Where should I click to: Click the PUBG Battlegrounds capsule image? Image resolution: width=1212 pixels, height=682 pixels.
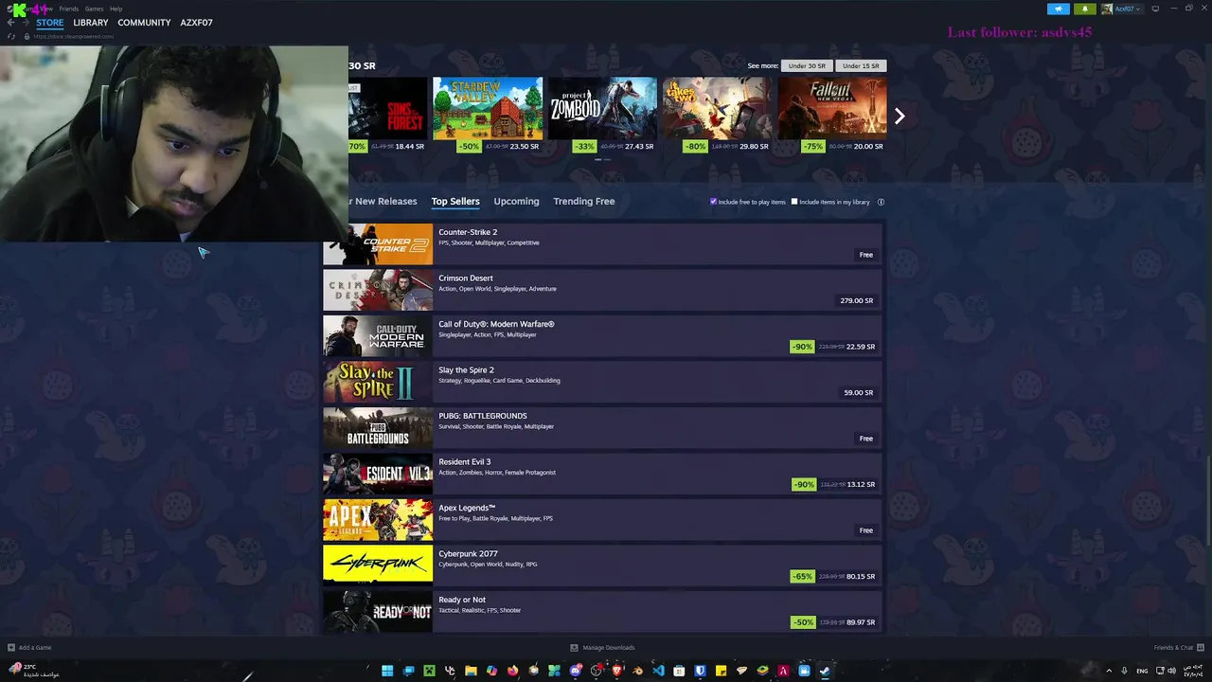tap(378, 428)
